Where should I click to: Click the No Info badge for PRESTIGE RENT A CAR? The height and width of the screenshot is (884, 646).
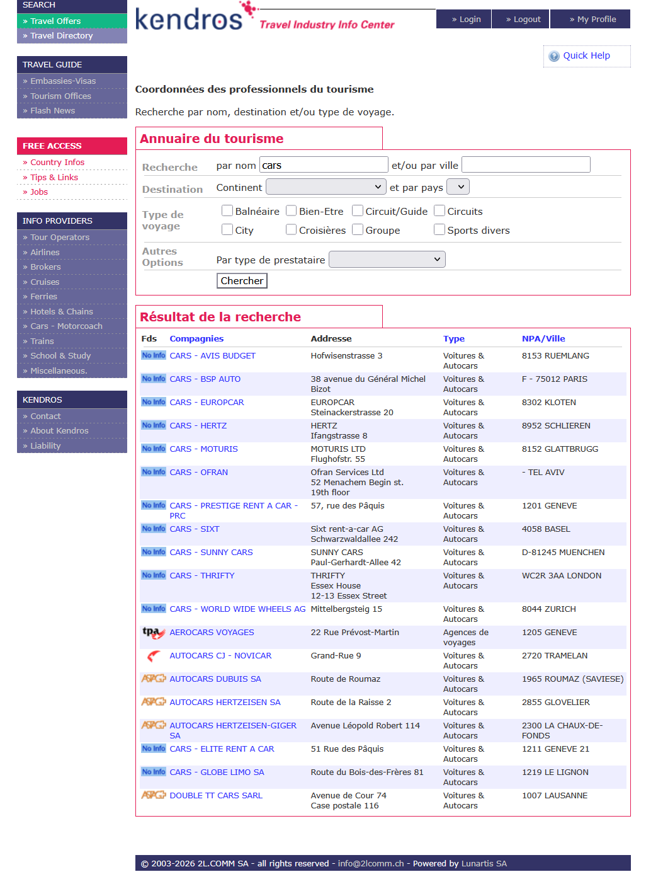pyautogui.click(x=154, y=505)
